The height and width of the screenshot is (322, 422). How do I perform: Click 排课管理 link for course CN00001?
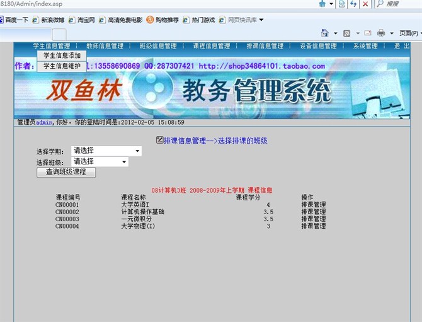pyautogui.click(x=313, y=205)
